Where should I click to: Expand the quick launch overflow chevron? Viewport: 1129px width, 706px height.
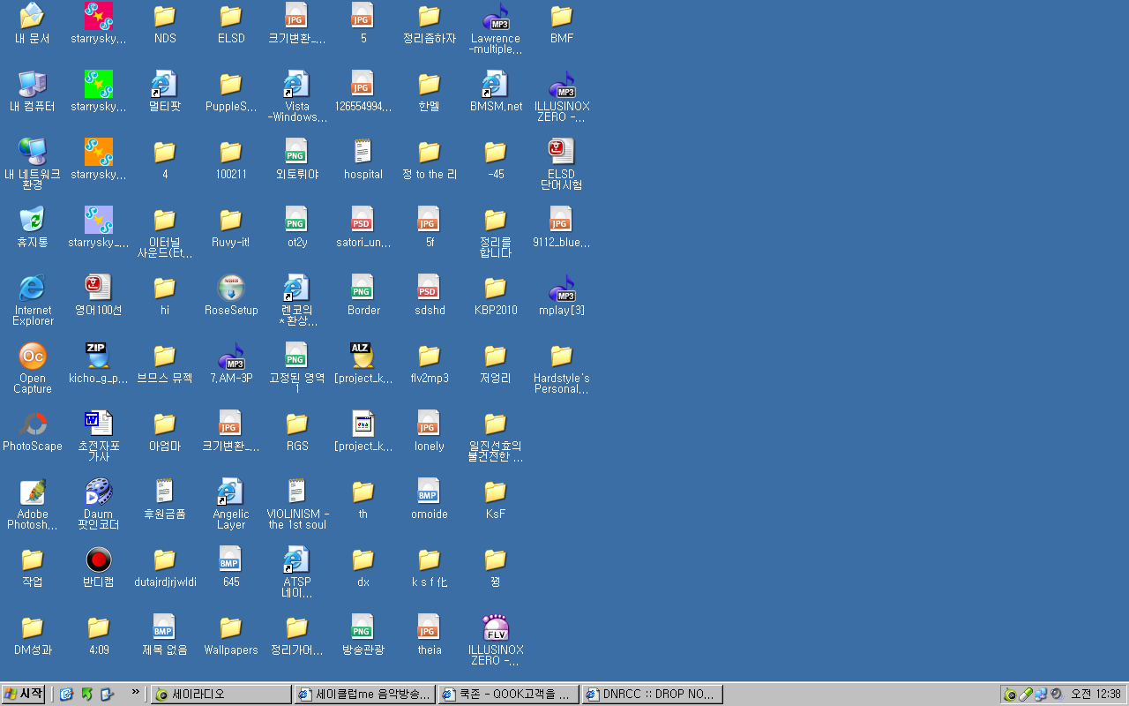tap(135, 693)
